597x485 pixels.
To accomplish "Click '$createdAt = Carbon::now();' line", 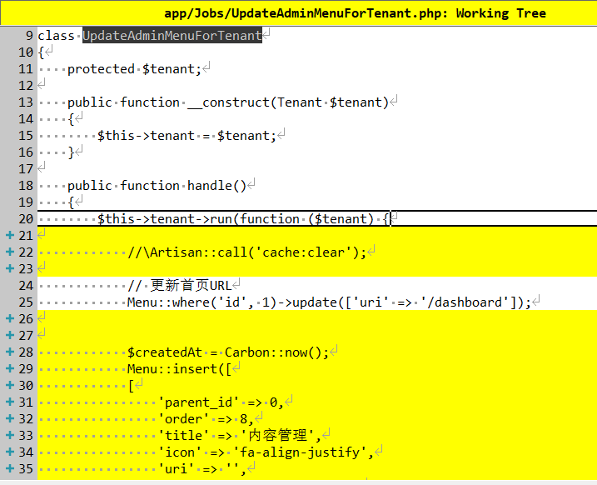I will coord(227,352).
